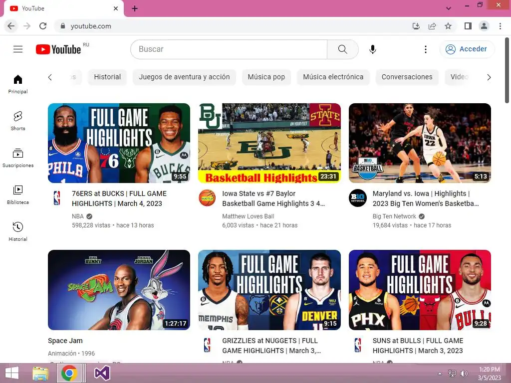This screenshot has width=511, height=383.
Task: Open the Chrome profile avatar
Action: (x=484, y=26)
